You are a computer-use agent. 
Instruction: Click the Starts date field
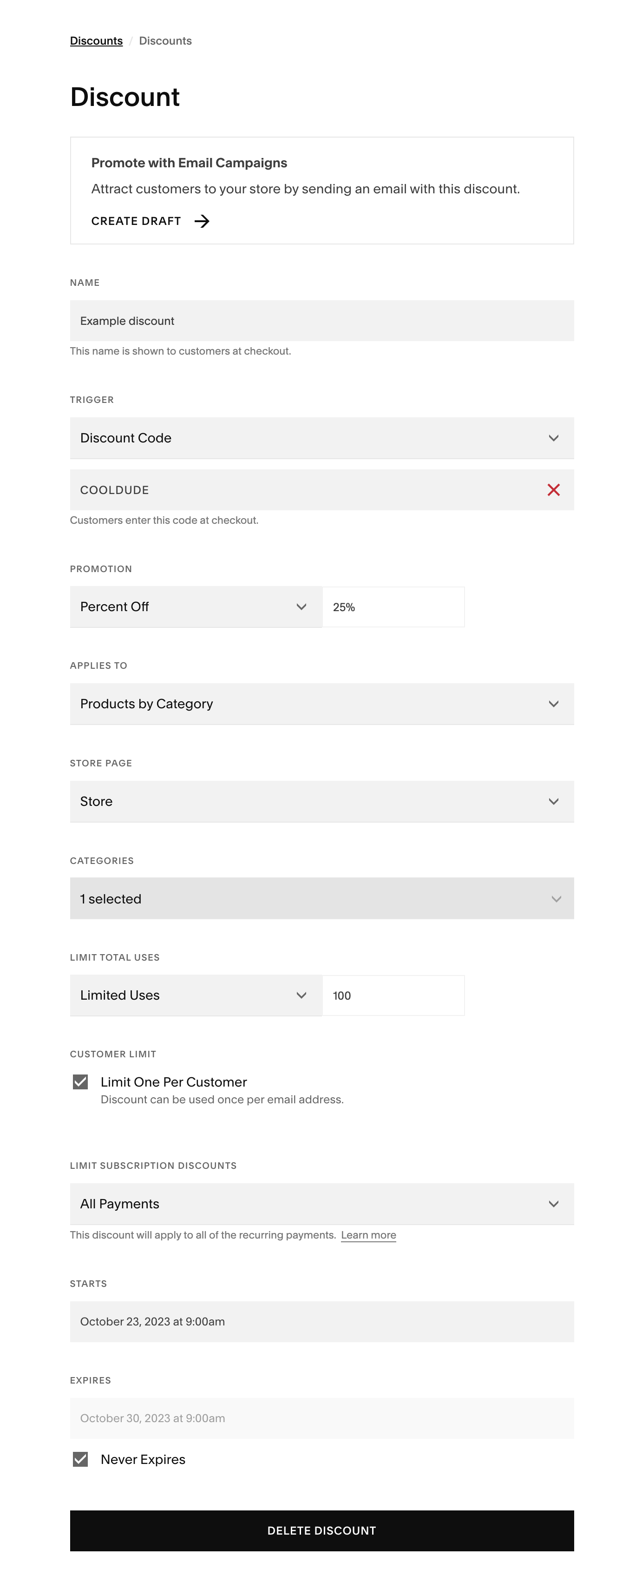(x=321, y=1322)
